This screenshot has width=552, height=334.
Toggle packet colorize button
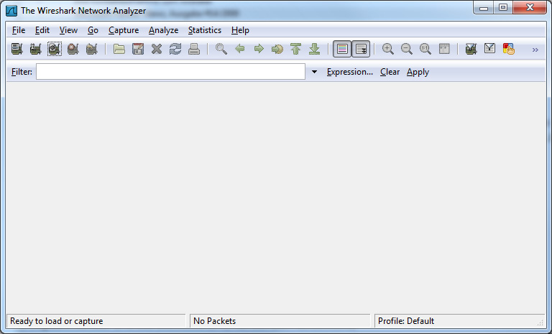coord(342,49)
